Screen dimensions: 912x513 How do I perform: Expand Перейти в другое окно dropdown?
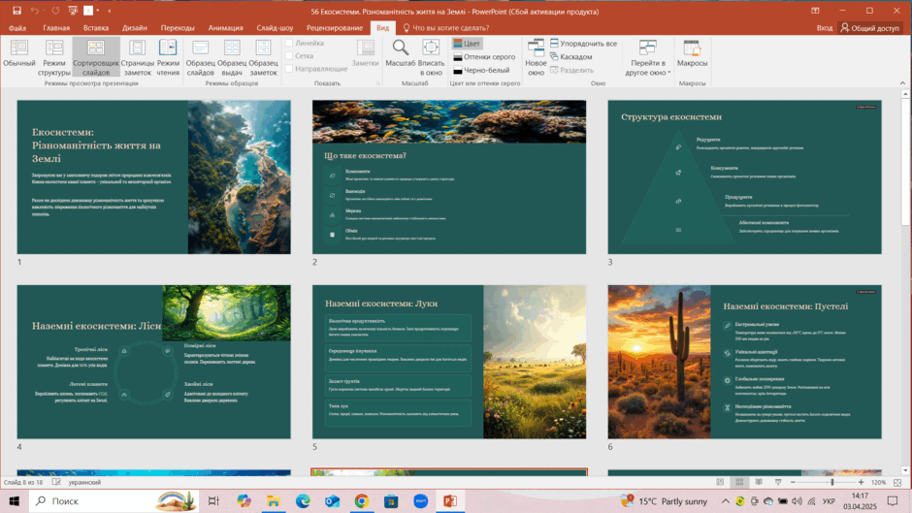click(648, 57)
